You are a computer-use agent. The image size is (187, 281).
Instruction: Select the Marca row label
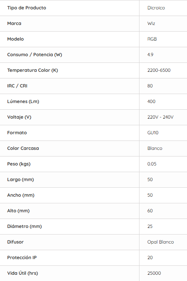pos(14,23)
